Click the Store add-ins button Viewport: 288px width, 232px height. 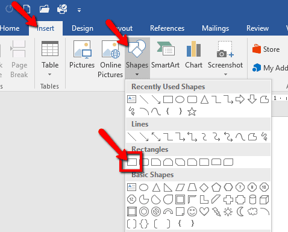(x=266, y=49)
